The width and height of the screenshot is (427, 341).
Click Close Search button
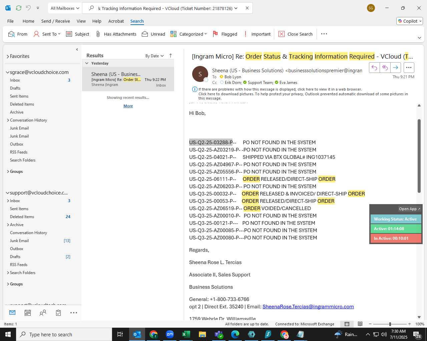[x=296, y=34]
